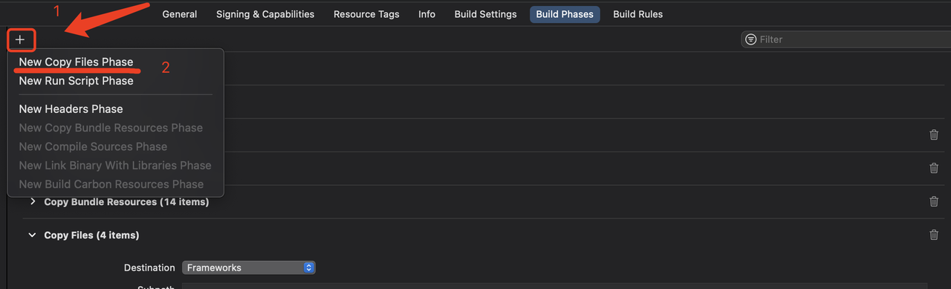Viewport: 951px width, 289px height.
Task: Click the second trash icon from top
Action: 934,168
